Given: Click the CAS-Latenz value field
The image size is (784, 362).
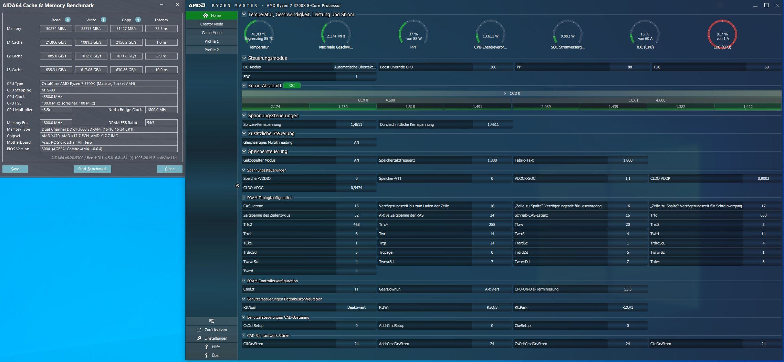Looking at the screenshot, I should (x=356, y=206).
